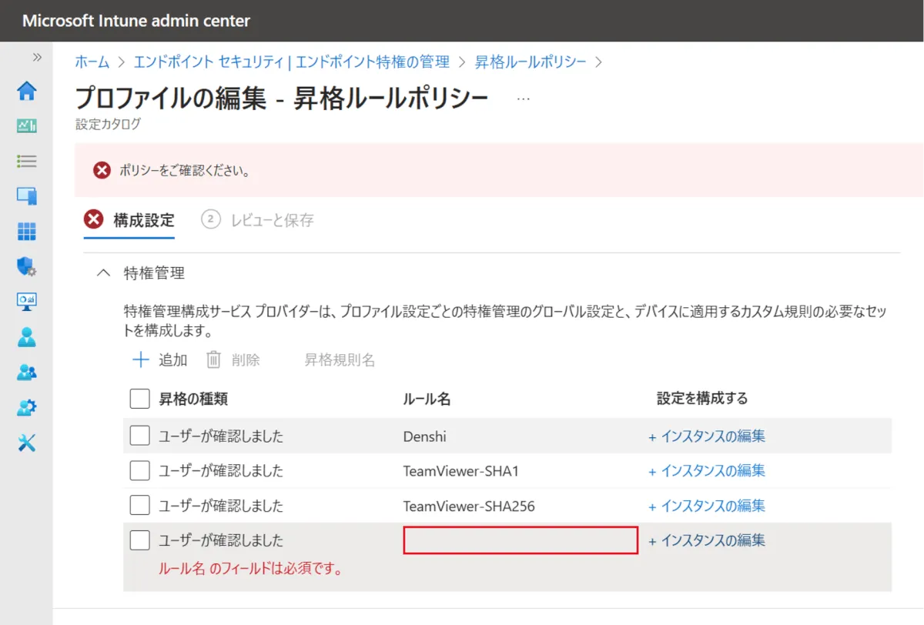Toggle select-all checkbox in table header
Viewport: 924px width, 625px height.
[x=139, y=399]
